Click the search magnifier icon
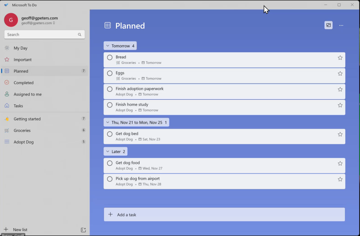360x236 pixels. click(79, 35)
